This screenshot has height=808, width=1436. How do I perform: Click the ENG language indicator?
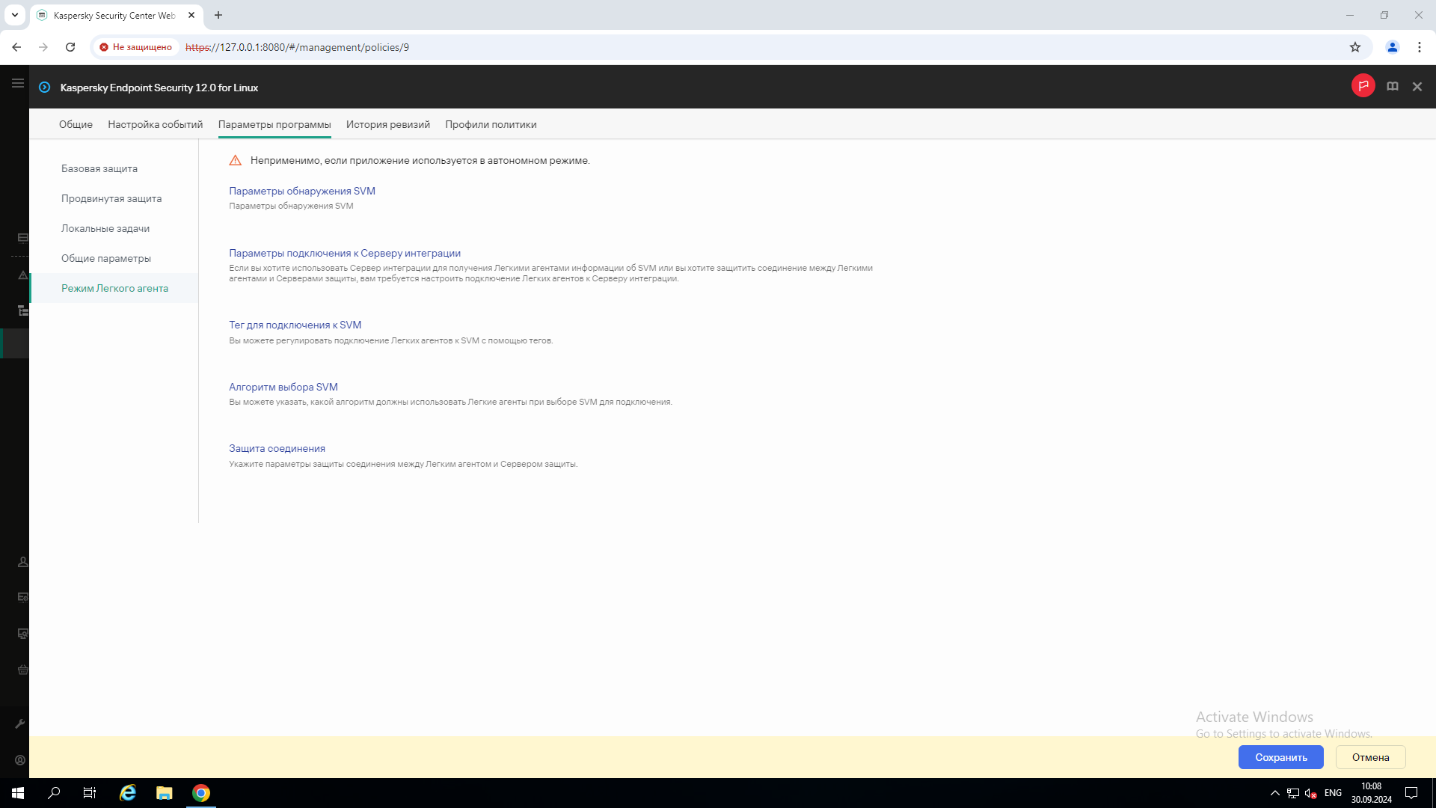tap(1333, 793)
